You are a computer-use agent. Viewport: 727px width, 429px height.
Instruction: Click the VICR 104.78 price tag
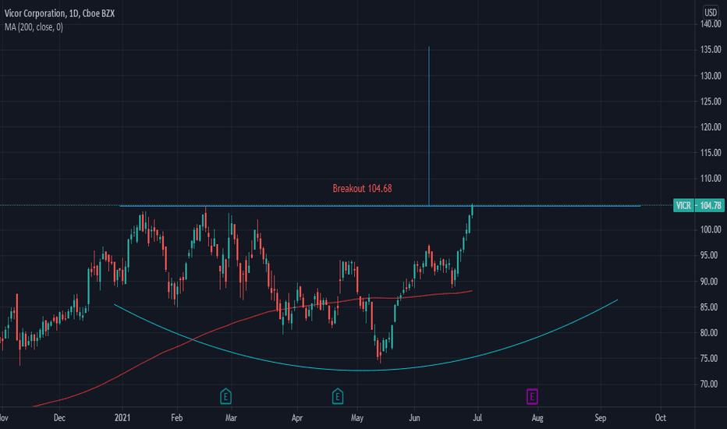699,205
